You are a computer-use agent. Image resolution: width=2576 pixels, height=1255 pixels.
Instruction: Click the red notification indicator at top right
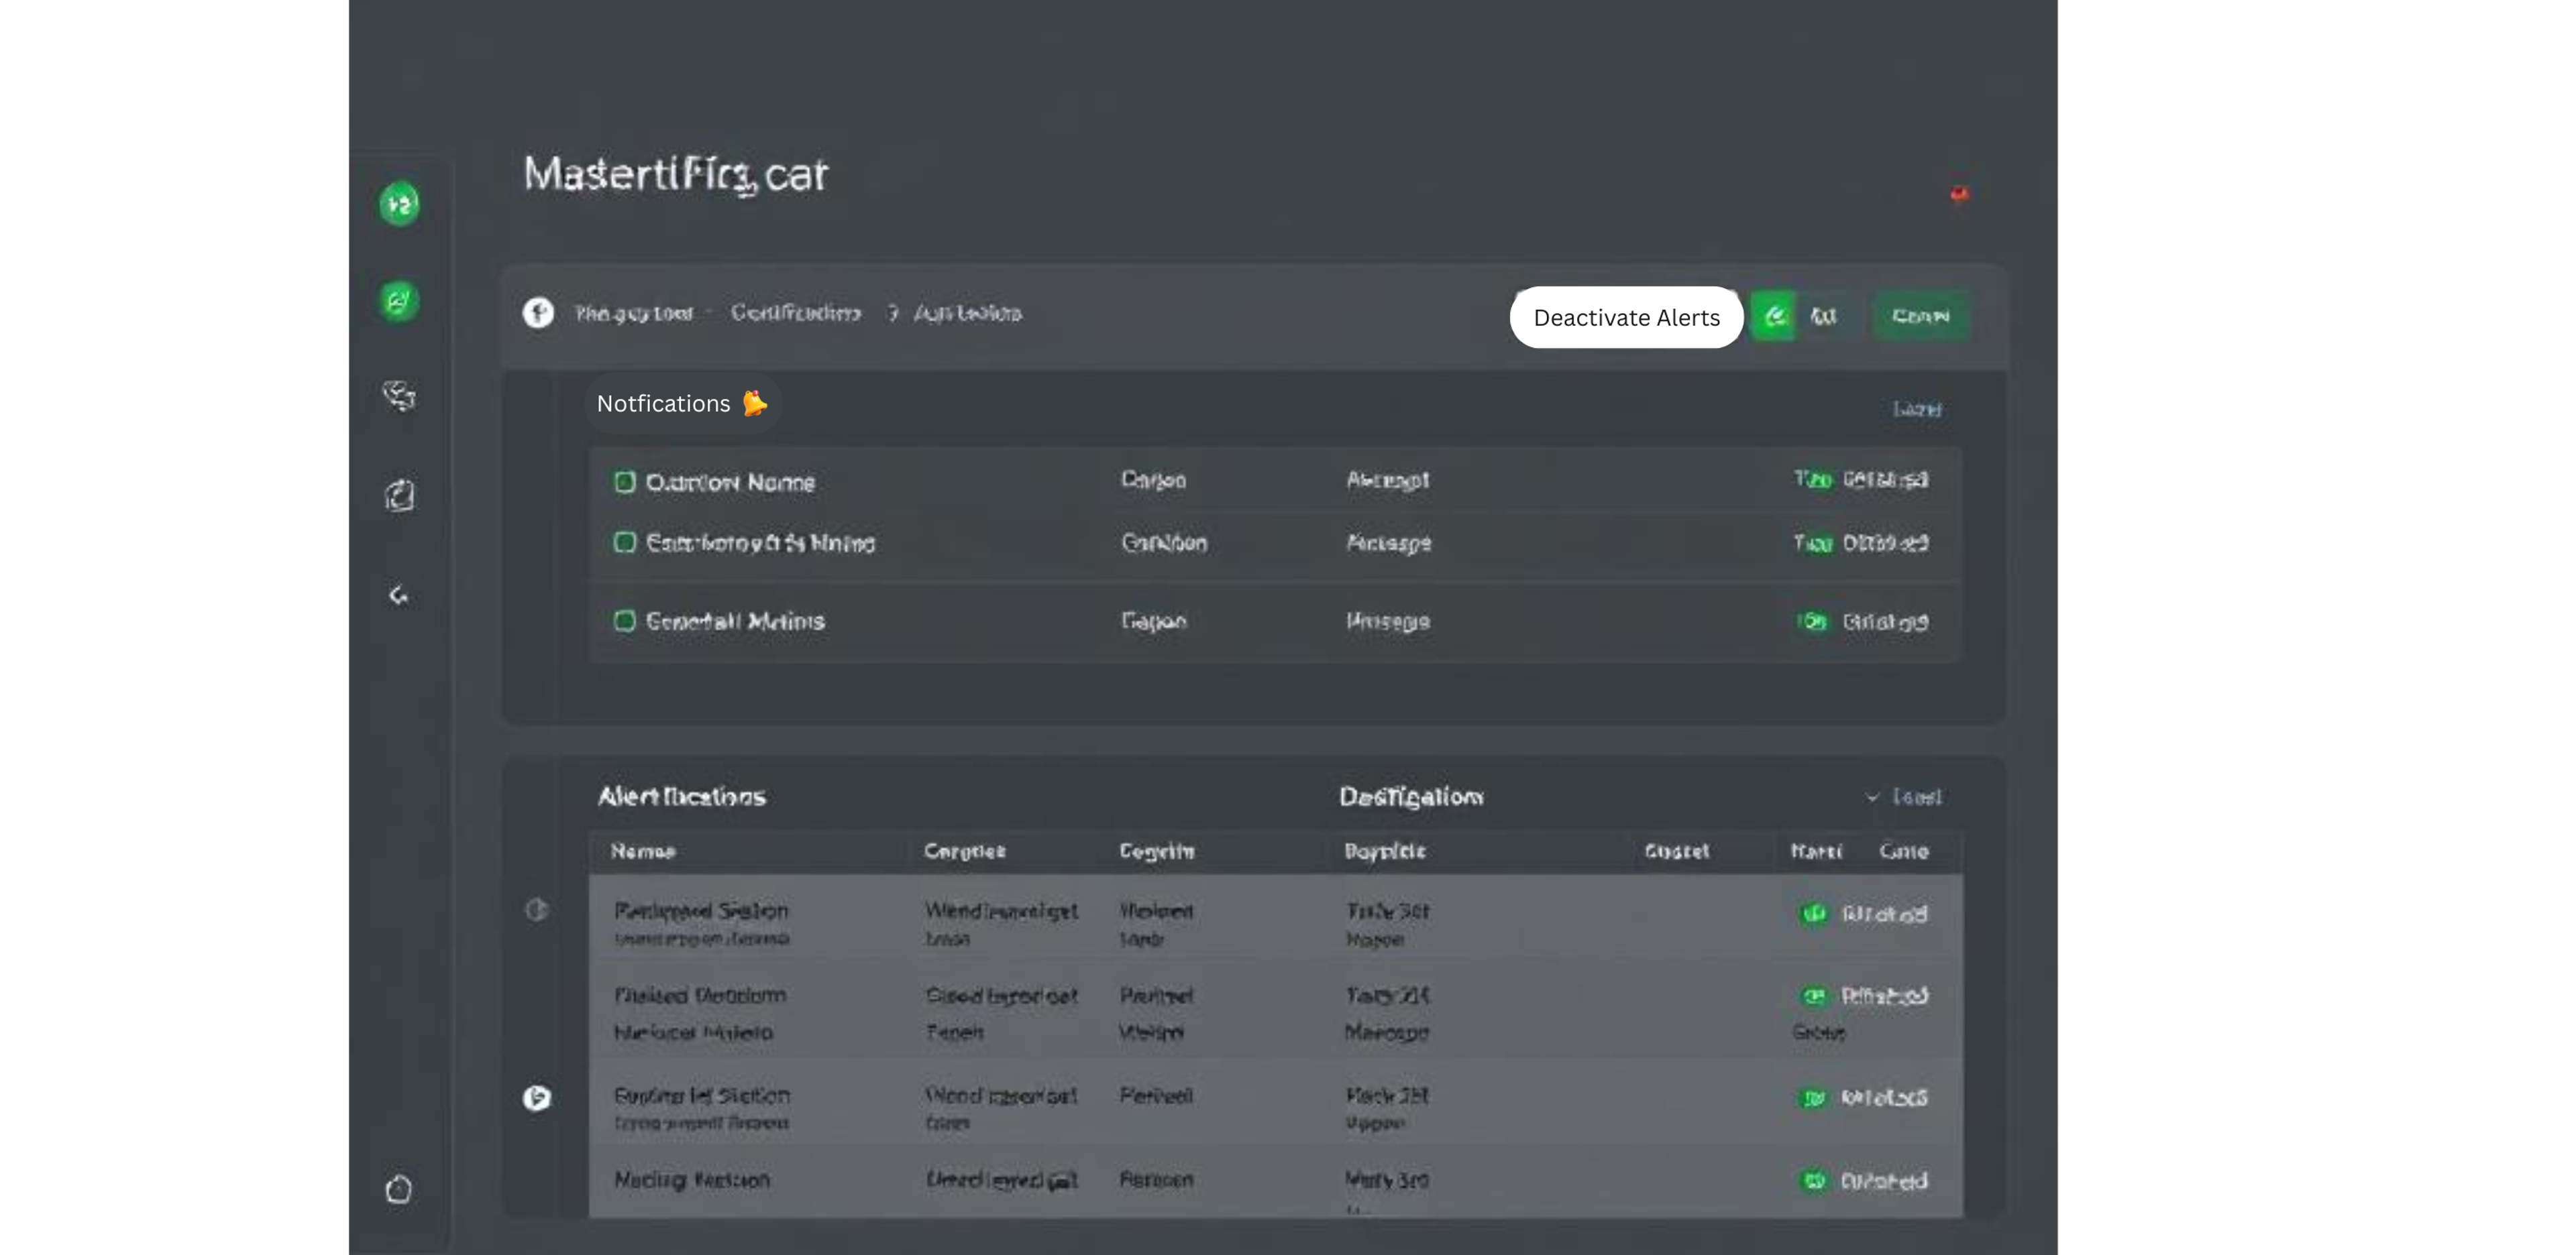pos(1959,194)
